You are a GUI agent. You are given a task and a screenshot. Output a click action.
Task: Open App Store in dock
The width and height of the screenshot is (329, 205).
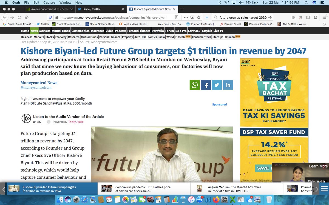tap(200, 199)
